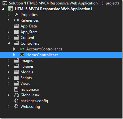Select the libraries folder
Screen dimensions: 123x119
pos(27,66)
